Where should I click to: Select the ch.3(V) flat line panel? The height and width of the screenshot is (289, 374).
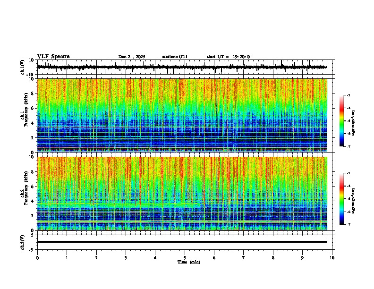tap(186, 242)
